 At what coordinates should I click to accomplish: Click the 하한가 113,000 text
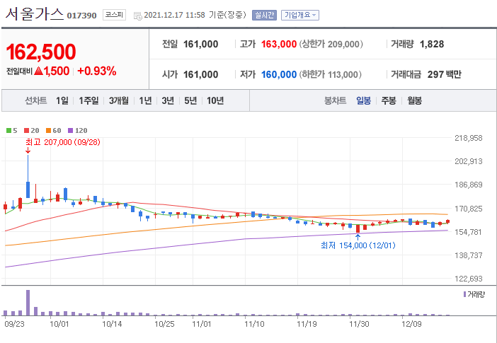click(330, 74)
